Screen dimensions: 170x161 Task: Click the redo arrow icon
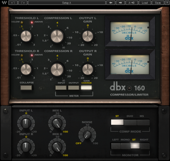(23, 3)
